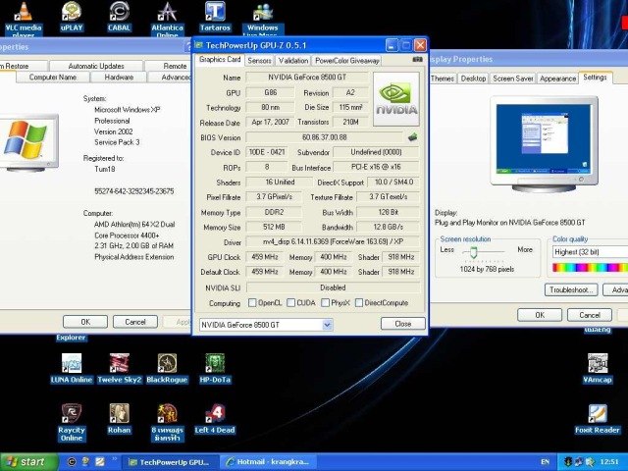The image size is (628, 471).
Task: Click the NVIDIA logo in GPU-Z
Action: click(x=395, y=99)
